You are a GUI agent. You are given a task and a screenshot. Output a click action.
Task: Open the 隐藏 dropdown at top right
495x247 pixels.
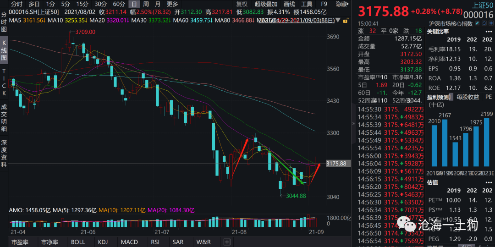click(x=342, y=4)
